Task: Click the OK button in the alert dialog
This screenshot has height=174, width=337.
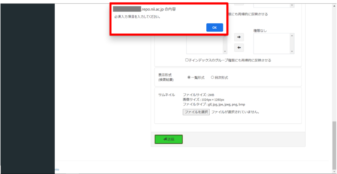Action: click(215, 28)
